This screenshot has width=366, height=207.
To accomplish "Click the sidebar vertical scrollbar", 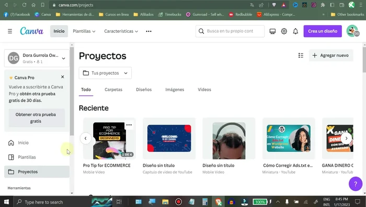I will [x=72, y=91].
